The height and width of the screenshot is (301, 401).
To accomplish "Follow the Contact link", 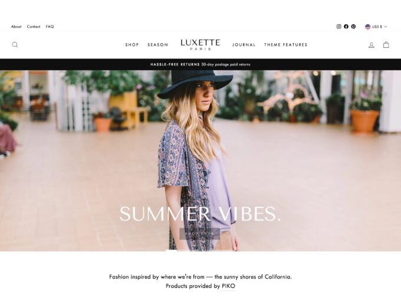I will 34,27.
